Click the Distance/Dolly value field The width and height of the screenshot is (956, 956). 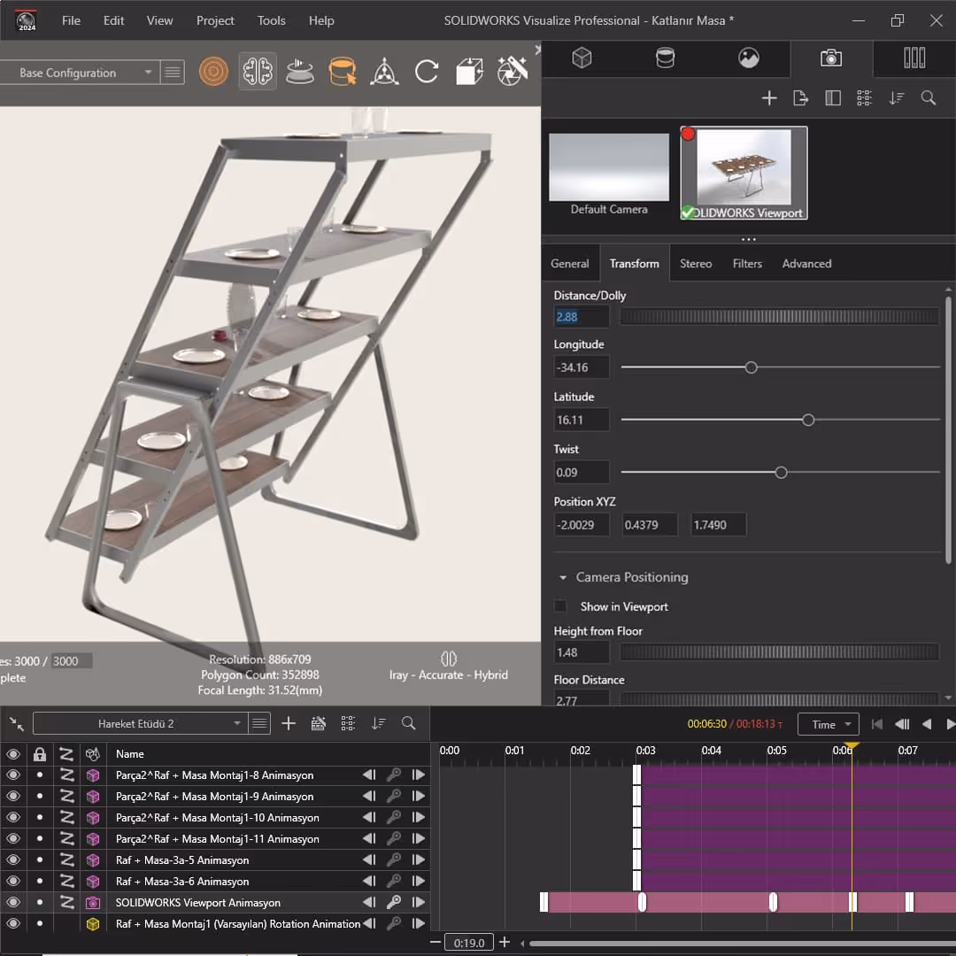(x=581, y=317)
